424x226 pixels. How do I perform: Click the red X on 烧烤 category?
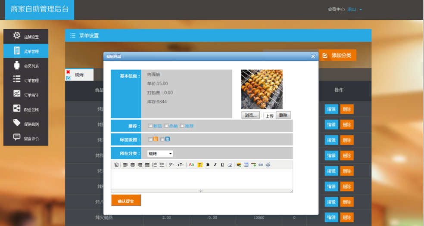click(68, 72)
